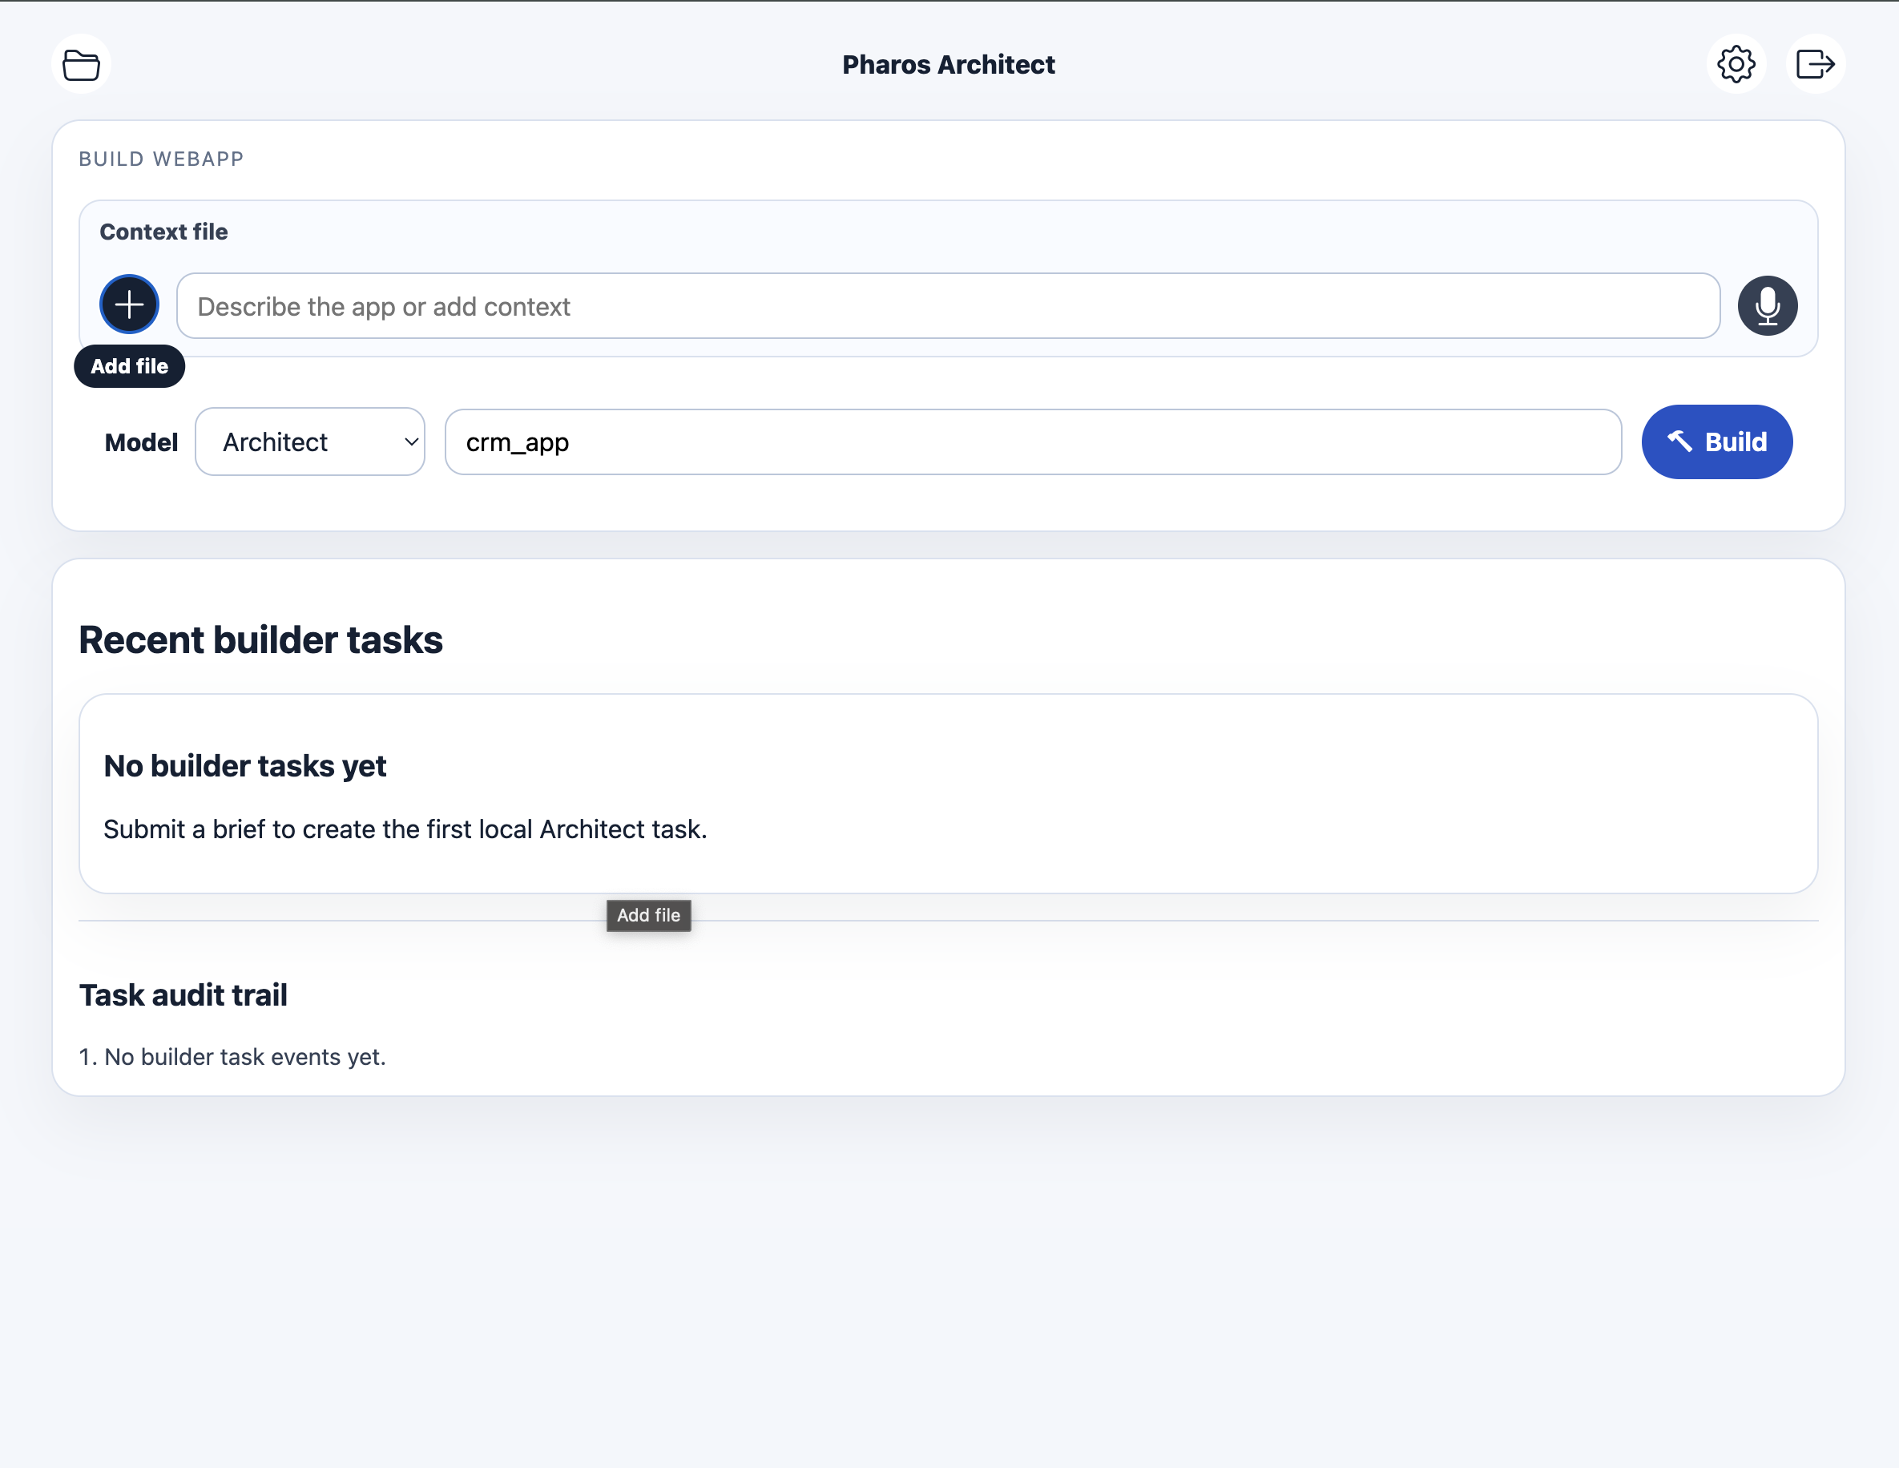Click 'No builder tasks yet' text
Image resolution: width=1899 pixels, height=1468 pixels.
245,766
